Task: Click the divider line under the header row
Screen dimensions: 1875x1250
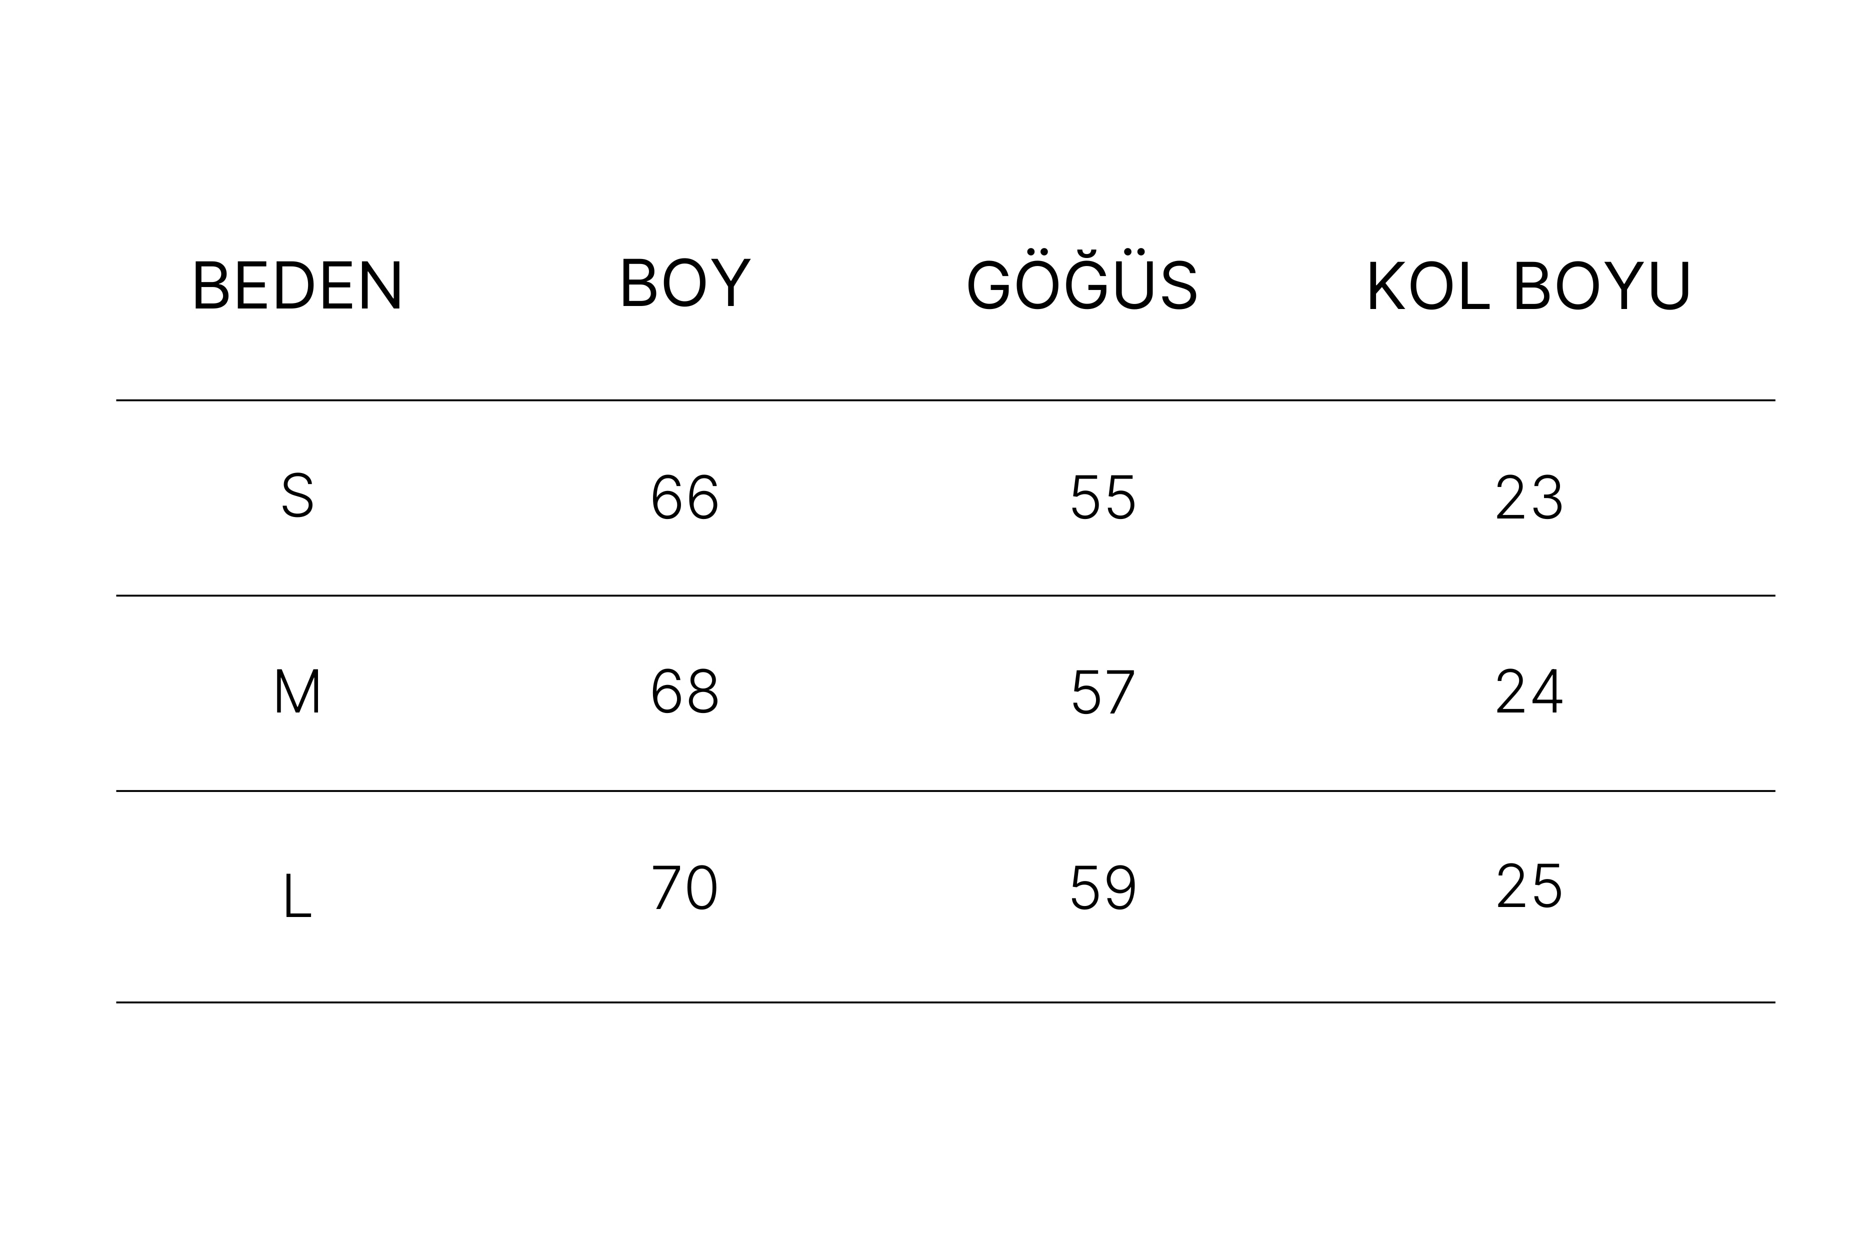Action: [945, 400]
